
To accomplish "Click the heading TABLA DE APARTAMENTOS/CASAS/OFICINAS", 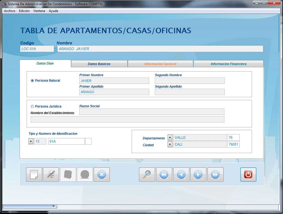I will point(106,30).
